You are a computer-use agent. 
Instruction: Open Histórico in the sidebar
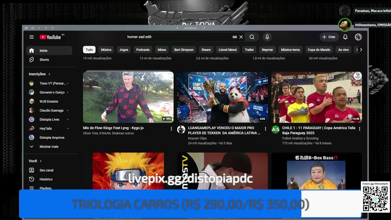(49, 179)
